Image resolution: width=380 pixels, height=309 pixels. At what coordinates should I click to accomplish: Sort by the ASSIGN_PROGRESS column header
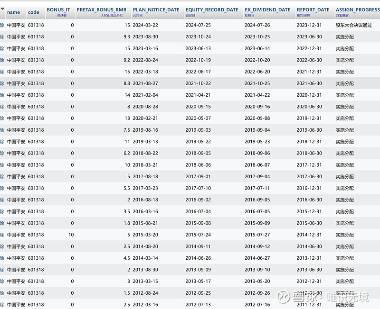[358, 9]
